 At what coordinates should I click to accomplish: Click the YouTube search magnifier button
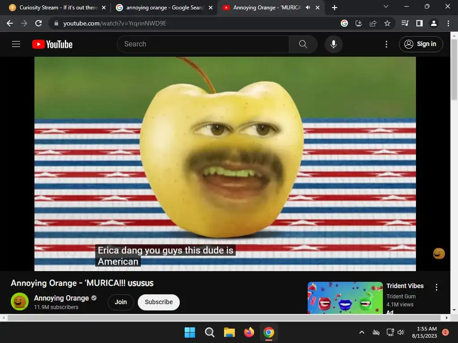tap(303, 44)
